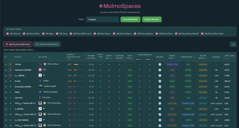This screenshot has width=239, height=128.
Task: Click success rate bar for Psi-R2
Action: coord(79,81)
